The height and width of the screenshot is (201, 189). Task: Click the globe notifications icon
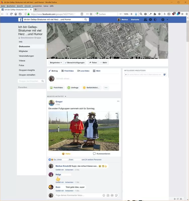pyautogui.click(x=155, y=20)
